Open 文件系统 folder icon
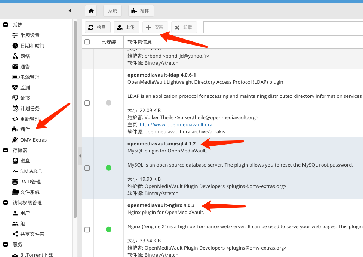This screenshot has height=257, width=363. 15,192
